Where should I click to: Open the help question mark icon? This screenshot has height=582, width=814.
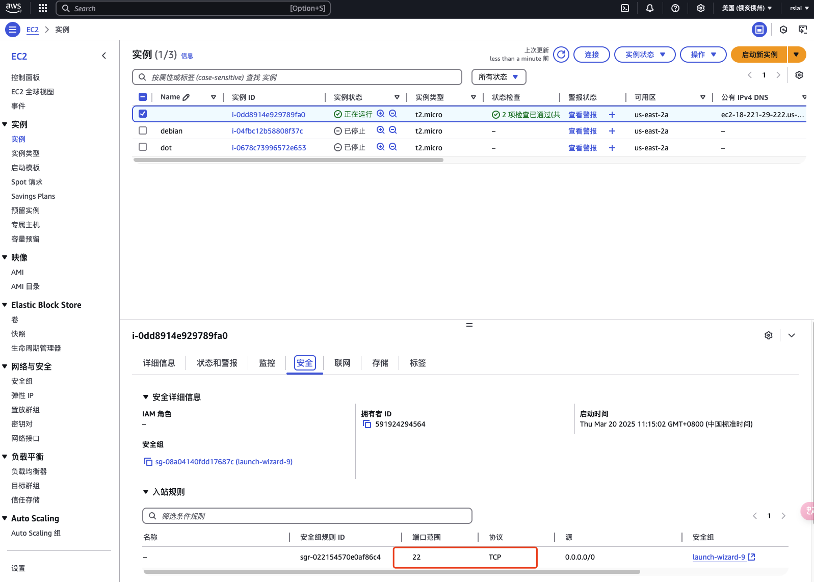click(x=675, y=8)
